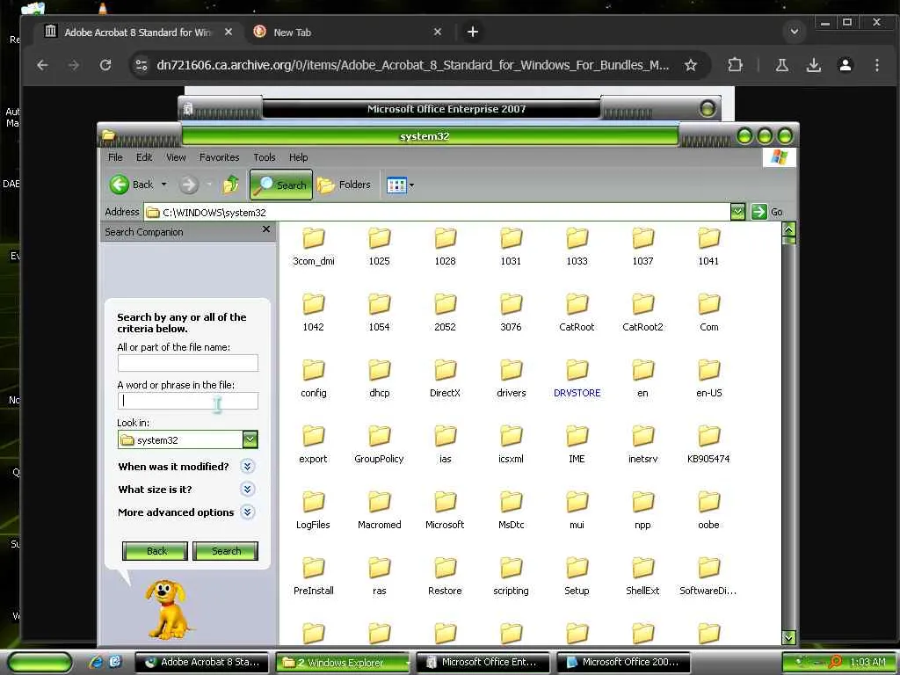
Task: Select the PreInstall folder
Action: (x=314, y=577)
